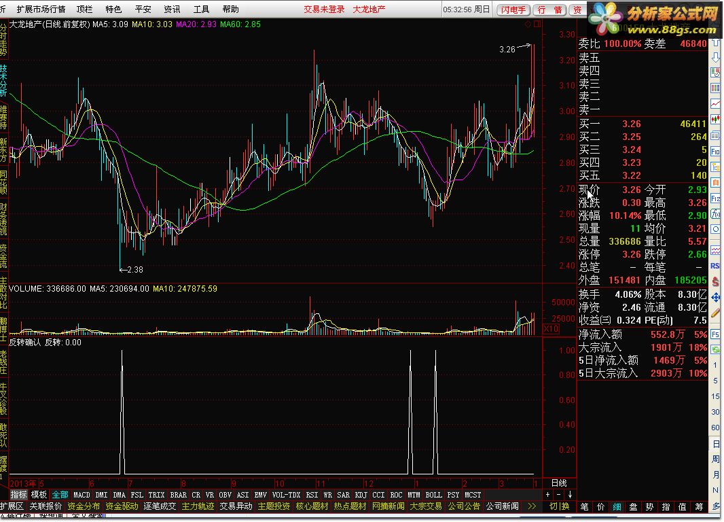Open the multi-line wave chart icon

coord(715,250)
